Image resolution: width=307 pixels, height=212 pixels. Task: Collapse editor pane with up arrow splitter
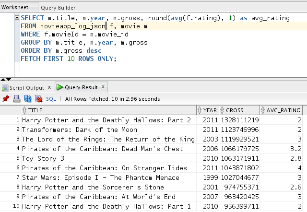tap(3, 79)
